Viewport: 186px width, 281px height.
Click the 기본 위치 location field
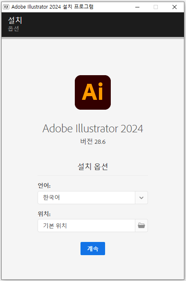(87, 226)
